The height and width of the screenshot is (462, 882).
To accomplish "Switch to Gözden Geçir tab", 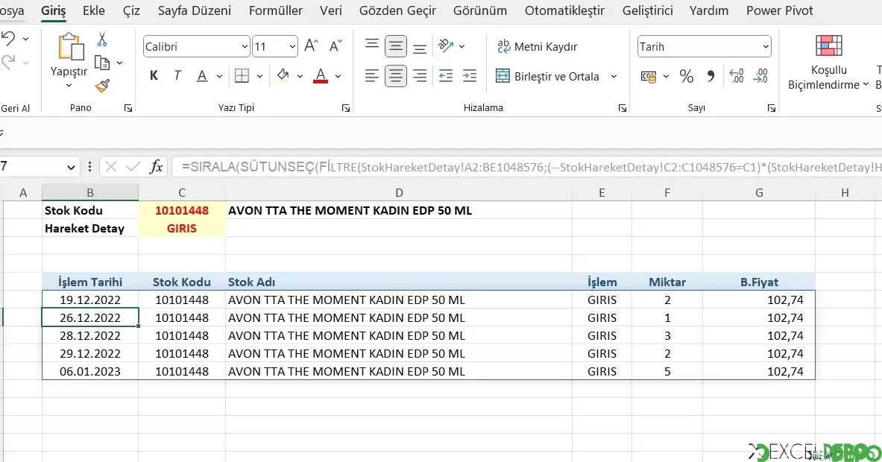I will pyautogui.click(x=397, y=10).
